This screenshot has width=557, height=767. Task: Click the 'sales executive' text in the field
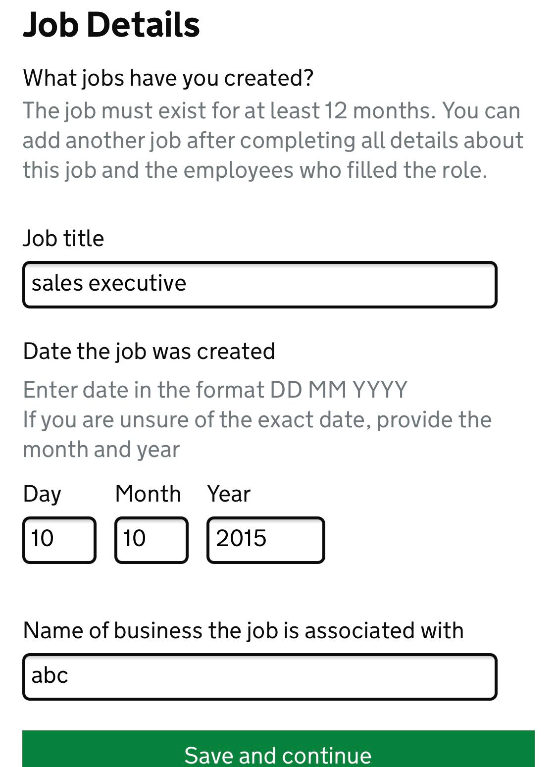(x=109, y=283)
